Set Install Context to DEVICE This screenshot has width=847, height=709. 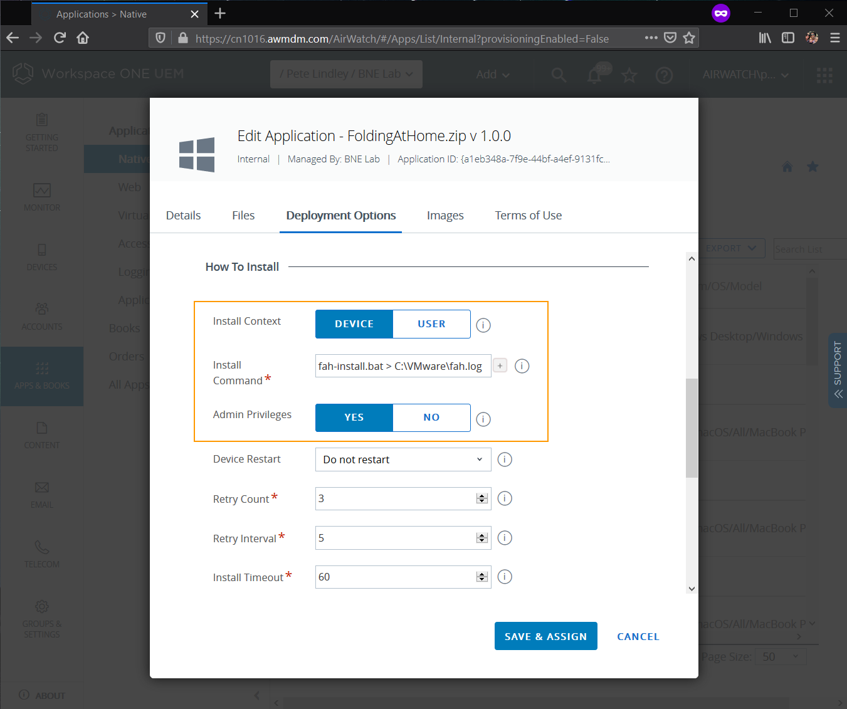(354, 324)
